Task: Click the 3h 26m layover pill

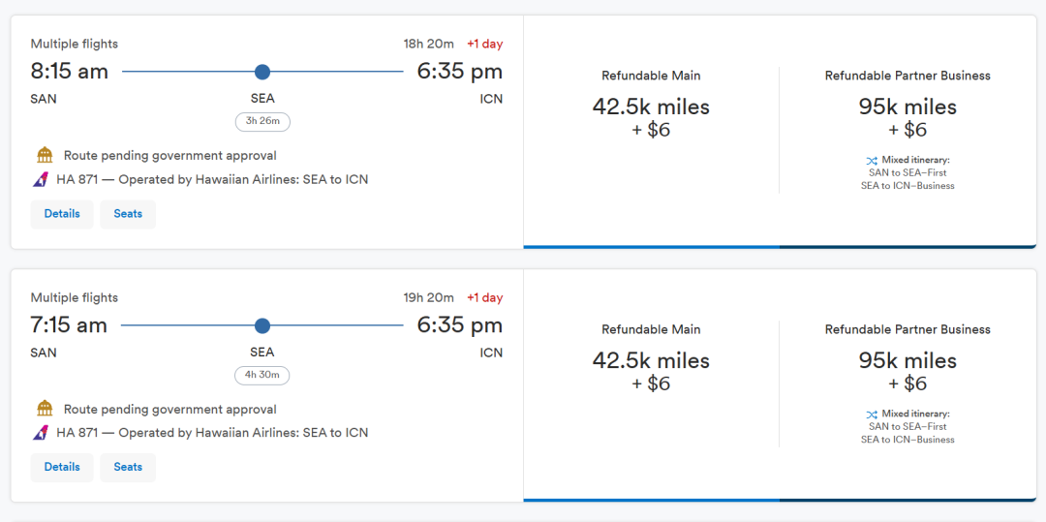Action: click(x=262, y=122)
